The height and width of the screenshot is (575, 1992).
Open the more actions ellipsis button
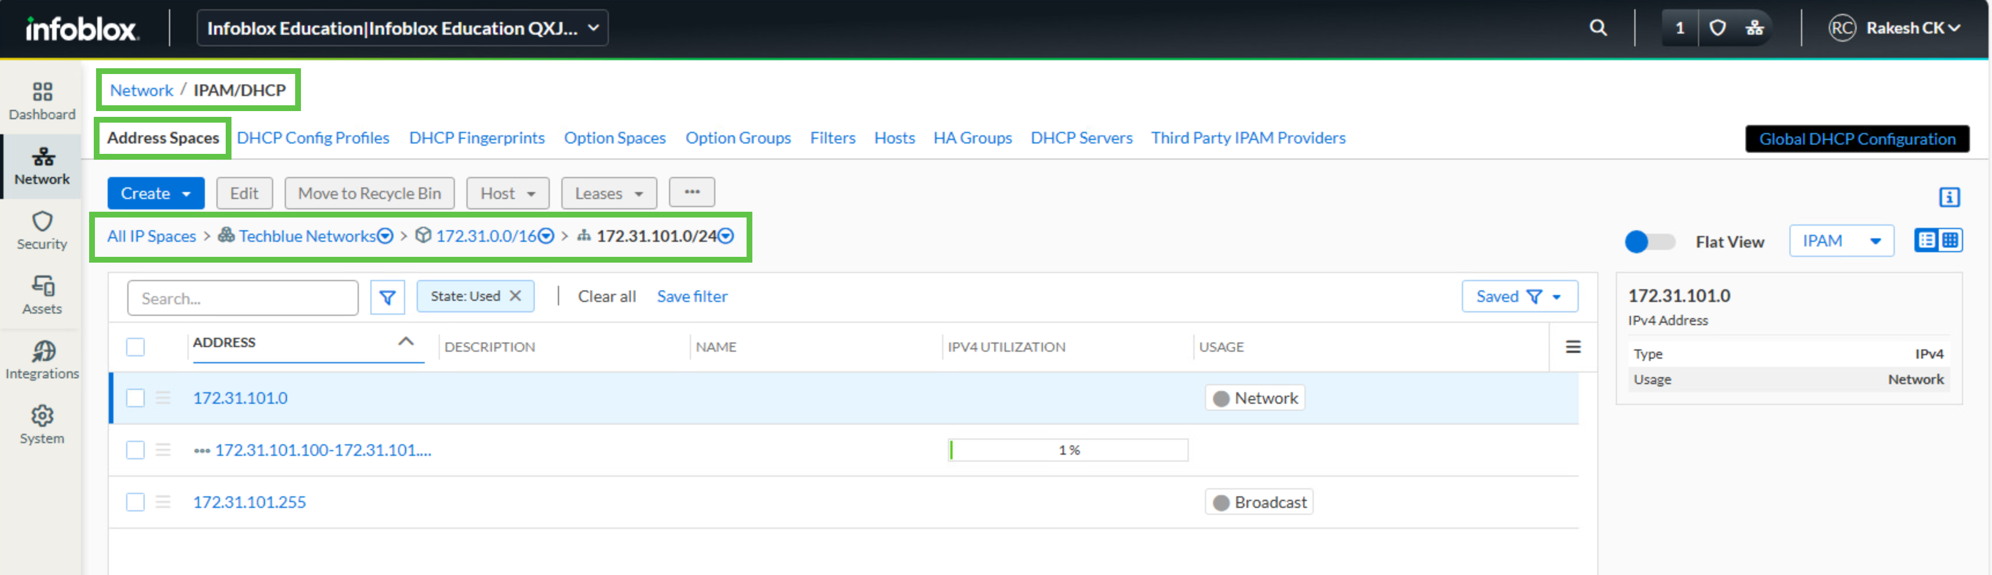[x=692, y=193]
